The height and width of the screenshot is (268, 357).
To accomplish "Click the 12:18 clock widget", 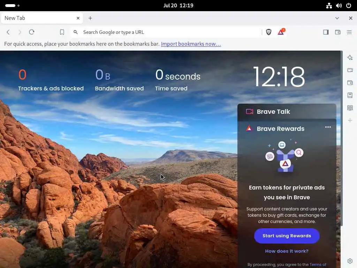I will [279, 76].
